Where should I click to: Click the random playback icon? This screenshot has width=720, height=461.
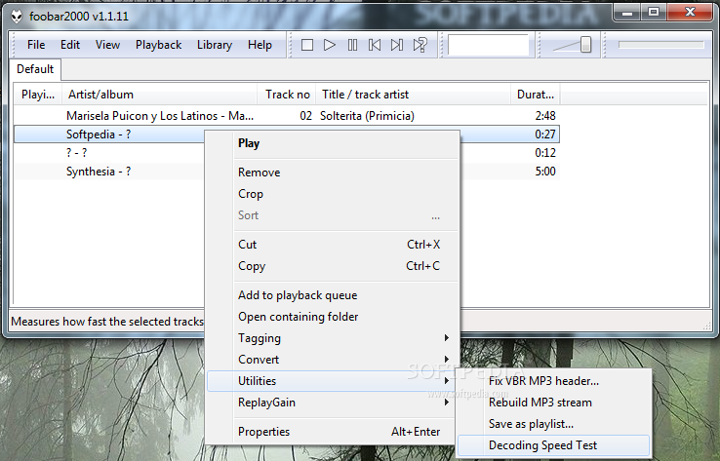coord(420,45)
